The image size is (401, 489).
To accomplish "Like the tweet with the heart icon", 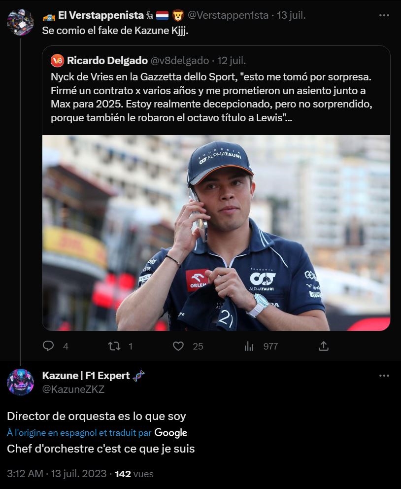I will (178, 346).
